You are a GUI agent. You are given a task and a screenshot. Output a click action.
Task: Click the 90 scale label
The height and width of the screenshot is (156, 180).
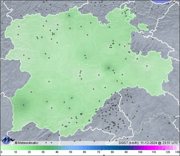click(x=126, y=152)
